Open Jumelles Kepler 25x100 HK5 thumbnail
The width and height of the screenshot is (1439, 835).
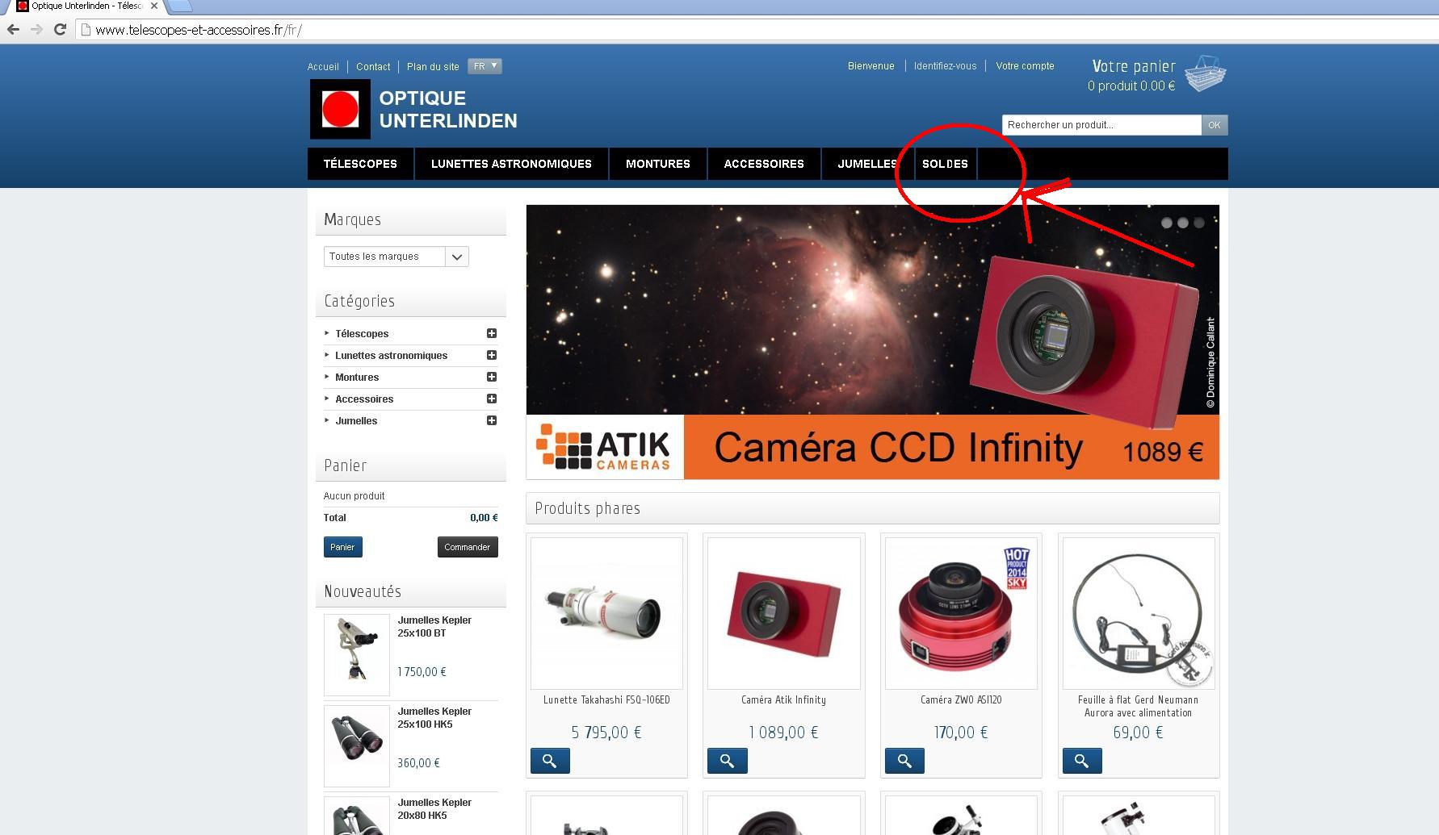pyautogui.click(x=357, y=746)
